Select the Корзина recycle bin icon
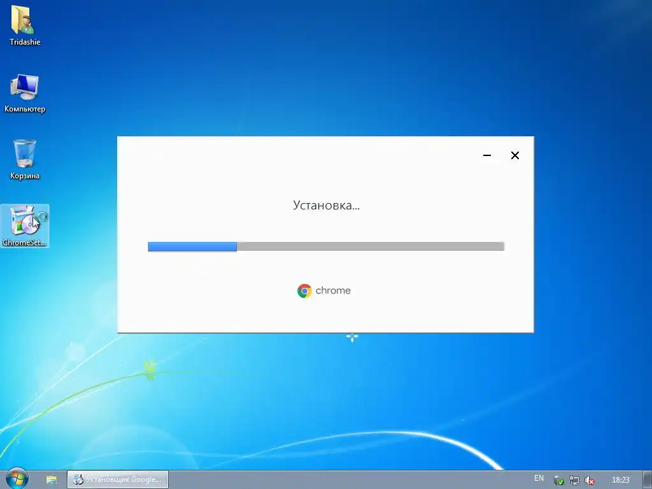 point(25,159)
